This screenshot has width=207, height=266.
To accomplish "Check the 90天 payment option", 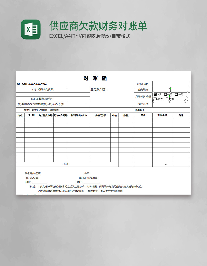I will point(176,94).
